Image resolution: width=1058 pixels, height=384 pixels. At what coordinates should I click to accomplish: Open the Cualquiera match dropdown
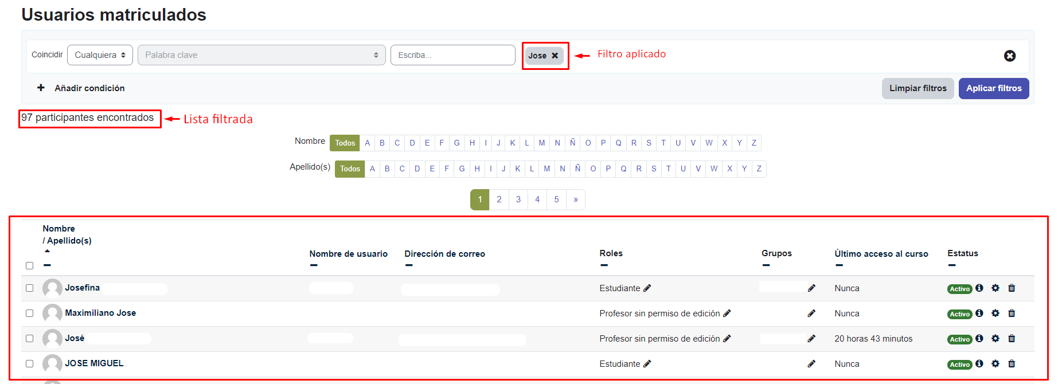click(x=100, y=55)
